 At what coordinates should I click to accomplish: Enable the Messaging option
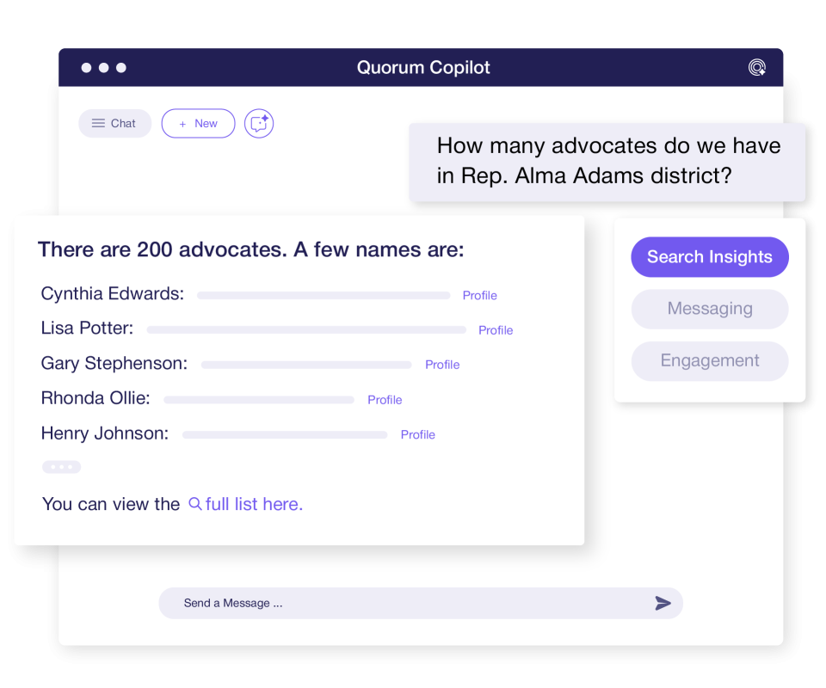(x=709, y=309)
